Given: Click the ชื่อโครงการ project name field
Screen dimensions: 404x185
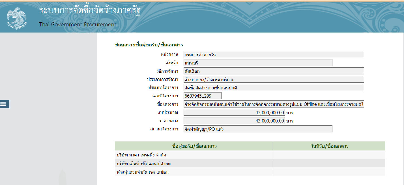Looking at the screenshot, I should tap(274, 104).
